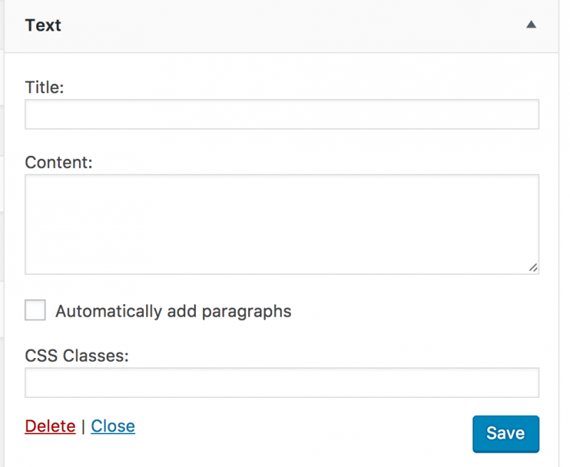This screenshot has height=467, width=570.
Task: Click the Text widget header title
Action: [x=43, y=26]
